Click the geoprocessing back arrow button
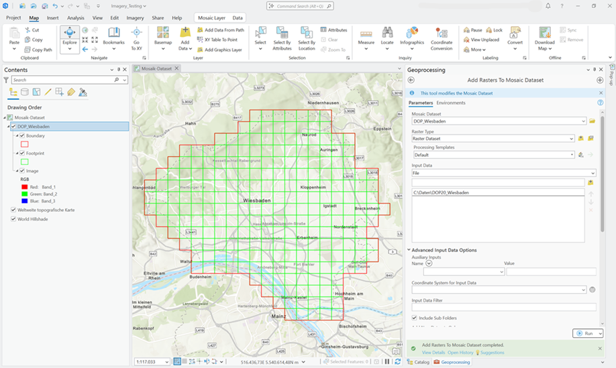The width and height of the screenshot is (616, 368). pyautogui.click(x=411, y=80)
